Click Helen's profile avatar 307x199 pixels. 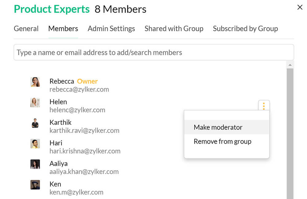point(35,103)
